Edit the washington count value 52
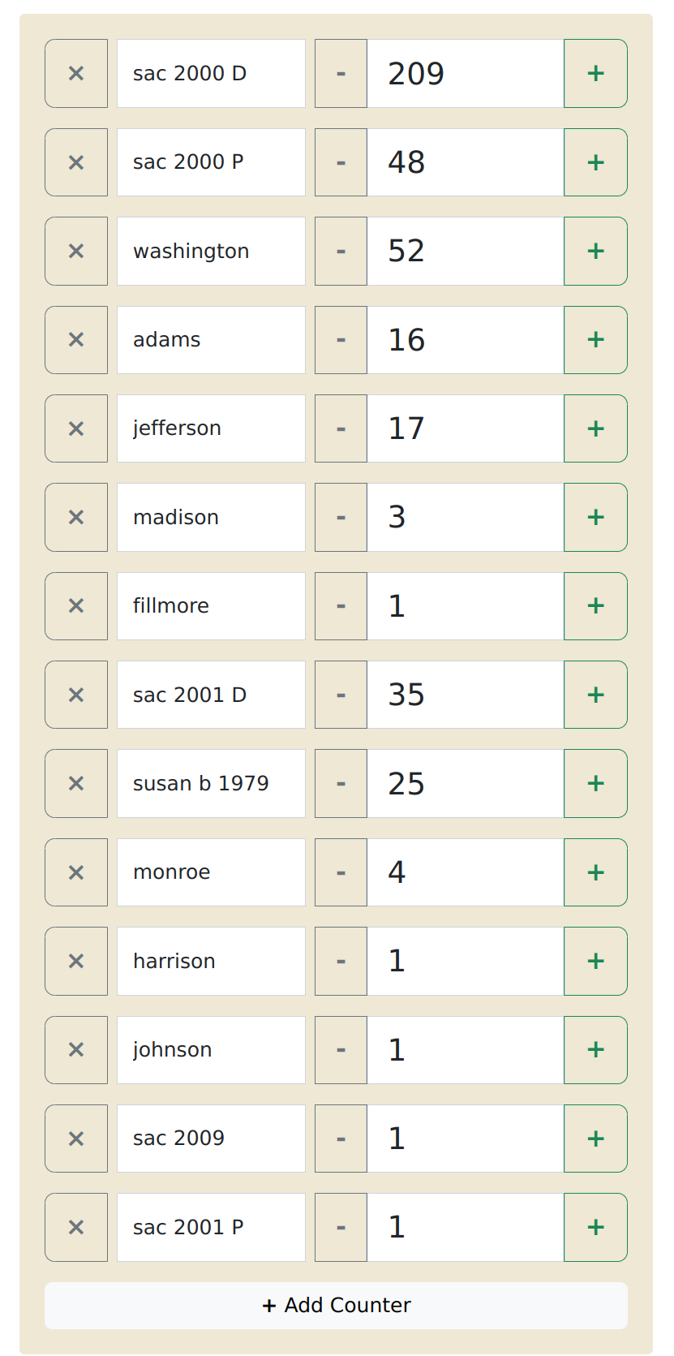The width and height of the screenshot is (674, 1356). click(466, 251)
